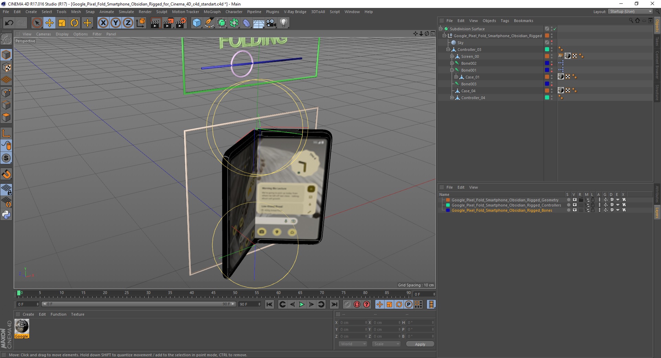661x358 pixels.
Task: Add a camera object
Action: tap(271, 23)
